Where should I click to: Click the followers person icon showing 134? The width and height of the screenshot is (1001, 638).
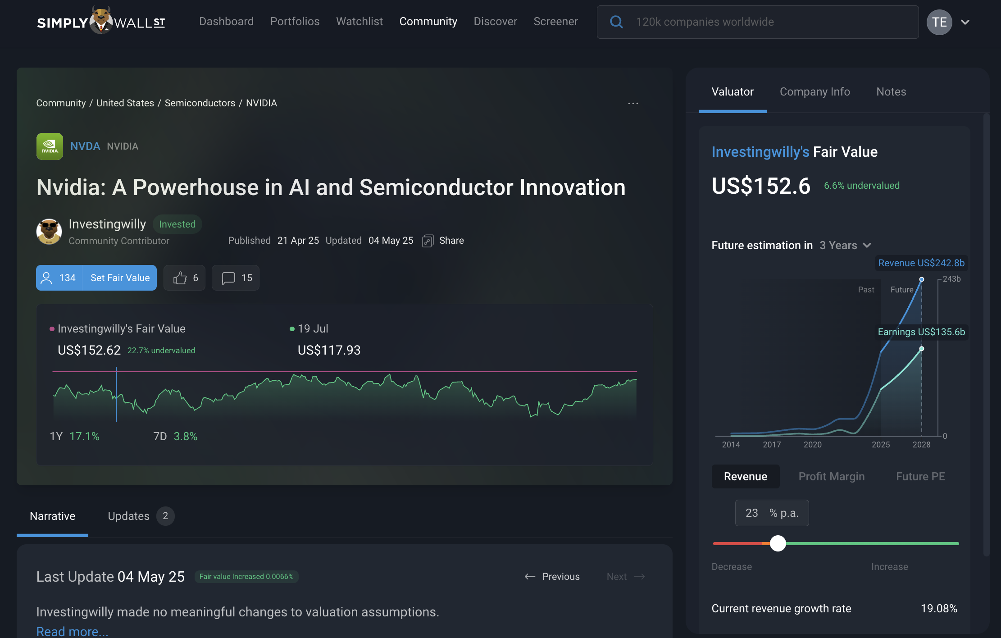point(46,278)
